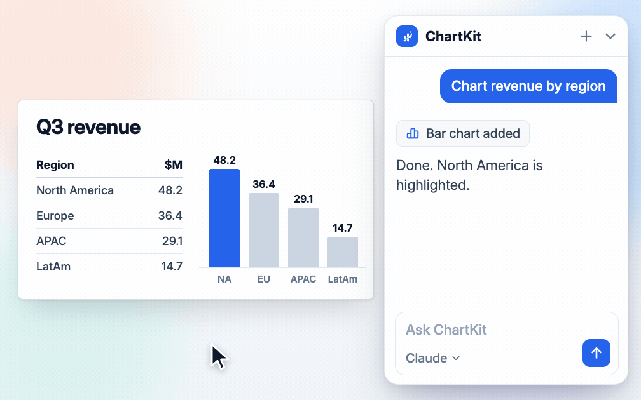Click the LatAm axis label under chart
Image resolution: width=641 pixels, height=400 pixels.
click(x=343, y=279)
